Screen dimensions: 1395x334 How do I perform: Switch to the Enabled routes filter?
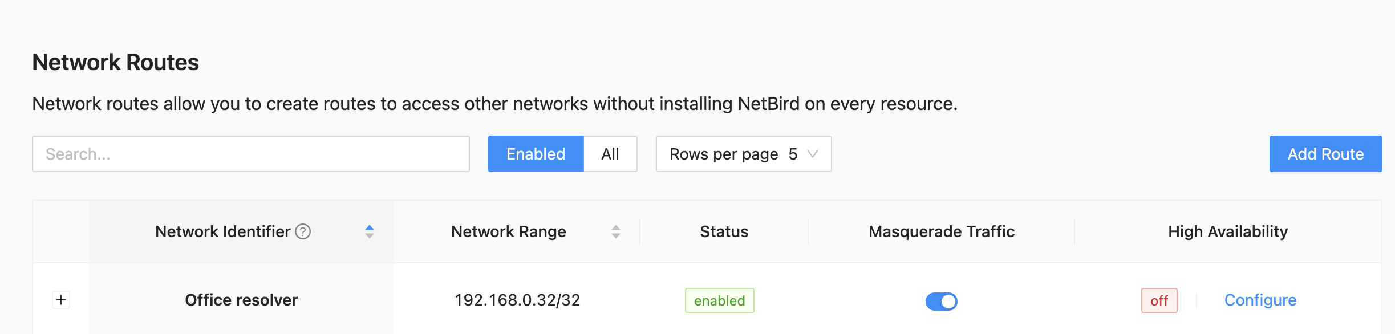click(x=536, y=154)
